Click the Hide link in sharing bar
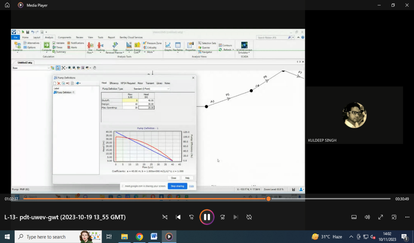 pyautogui.click(x=192, y=186)
